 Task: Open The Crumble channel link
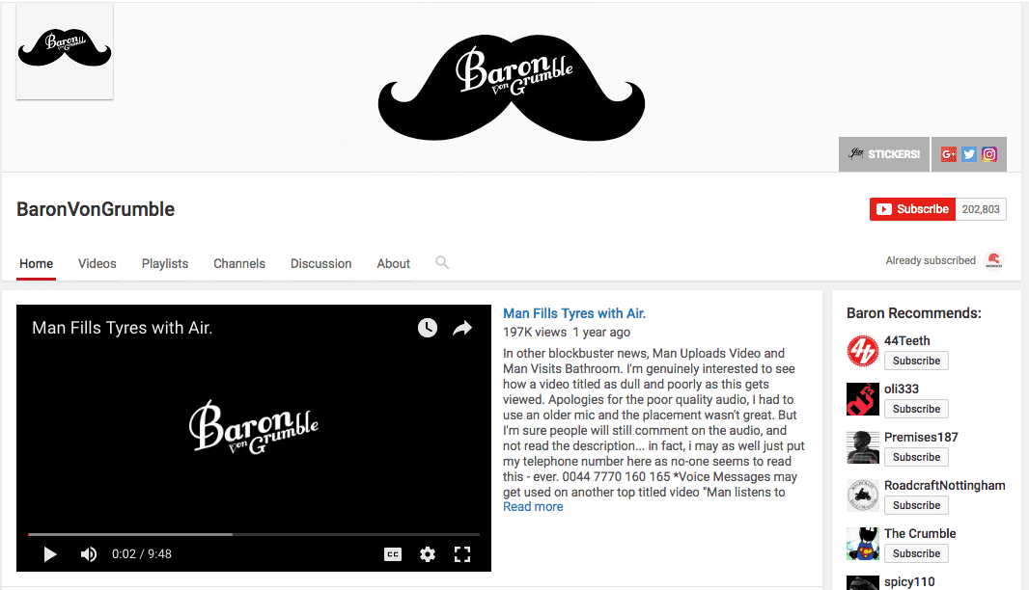tap(920, 534)
